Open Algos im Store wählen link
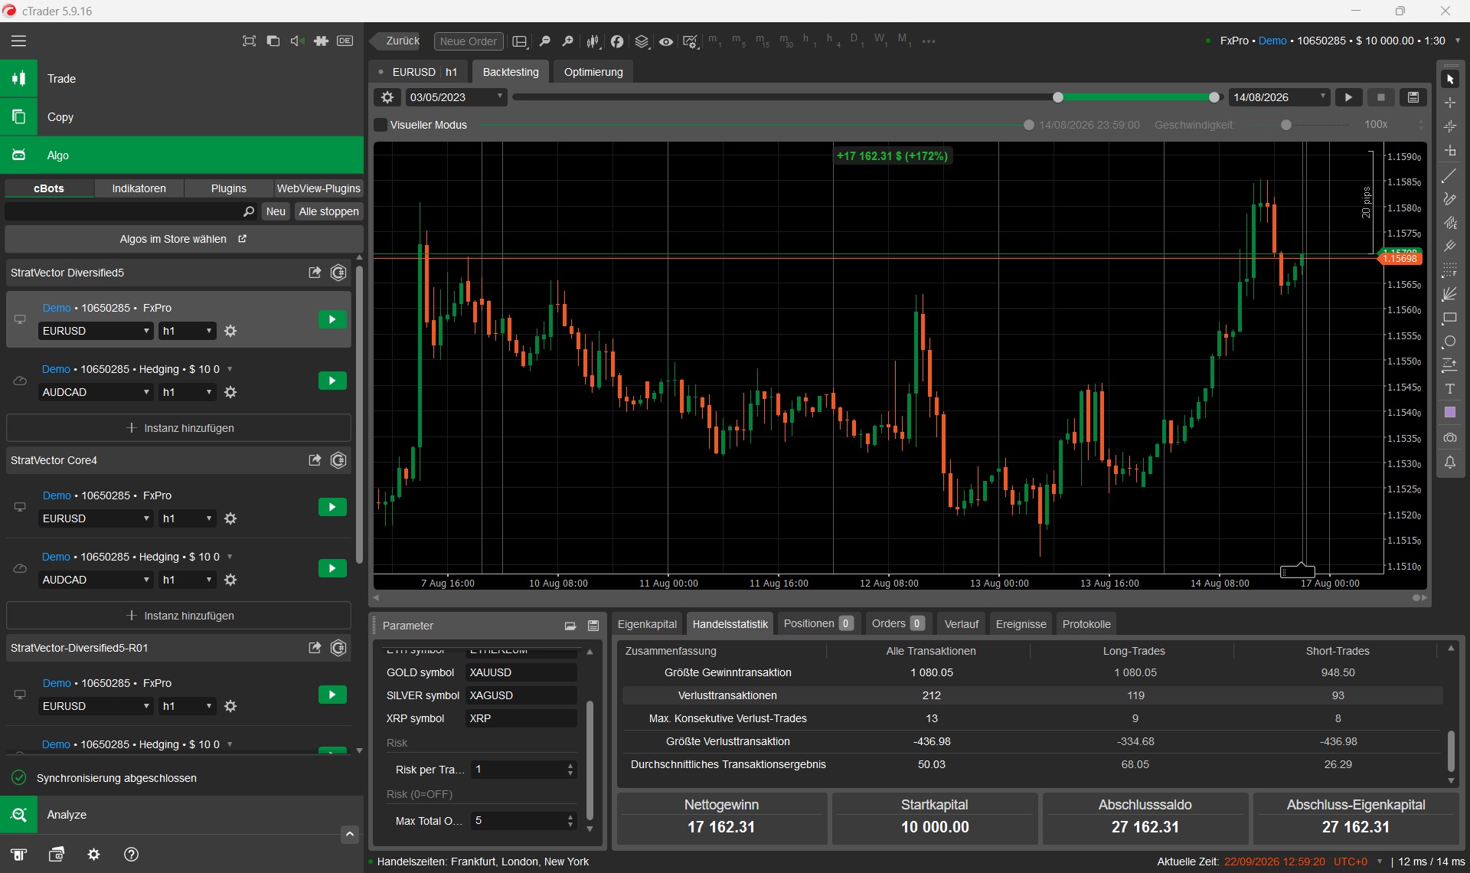The height and width of the screenshot is (873, 1470). (x=182, y=239)
